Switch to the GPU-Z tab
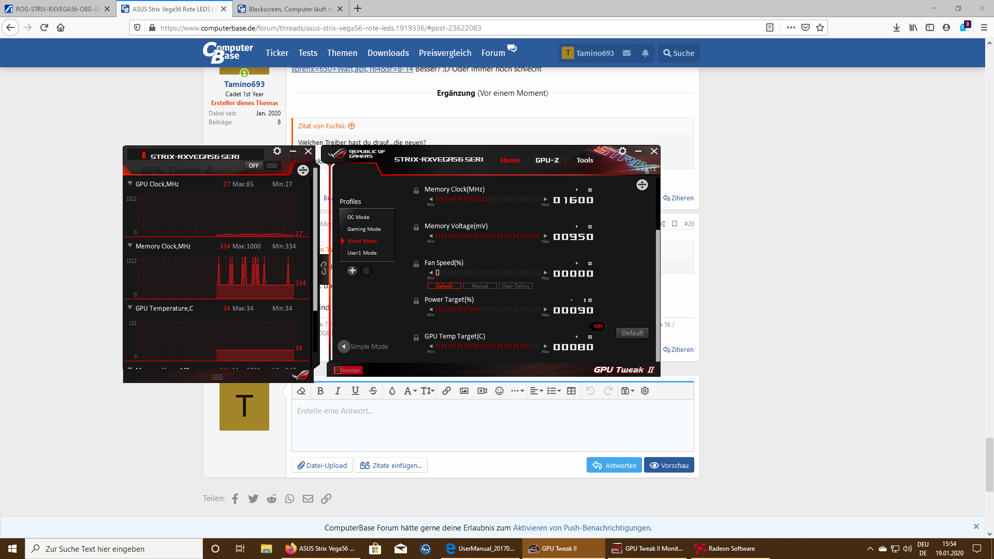This screenshot has width=994, height=559. point(547,160)
